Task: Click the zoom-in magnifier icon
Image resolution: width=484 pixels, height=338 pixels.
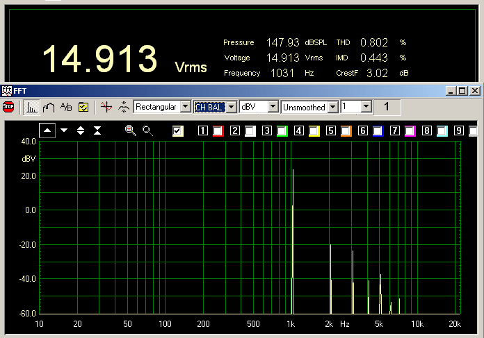Action: coord(130,130)
